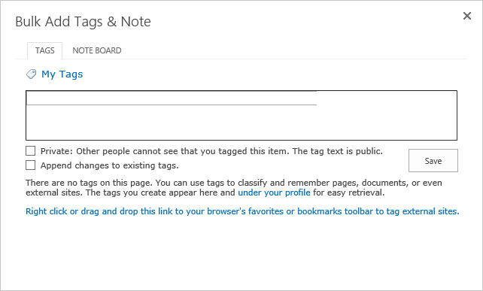Close the Bulk Add Tags & Note dialog
This screenshot has width=483, height=291.
(467, 16)
